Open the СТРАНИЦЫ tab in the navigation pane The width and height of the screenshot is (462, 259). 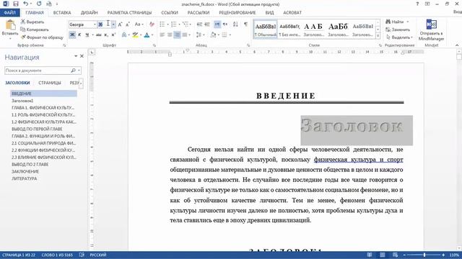tap(50, 83)
